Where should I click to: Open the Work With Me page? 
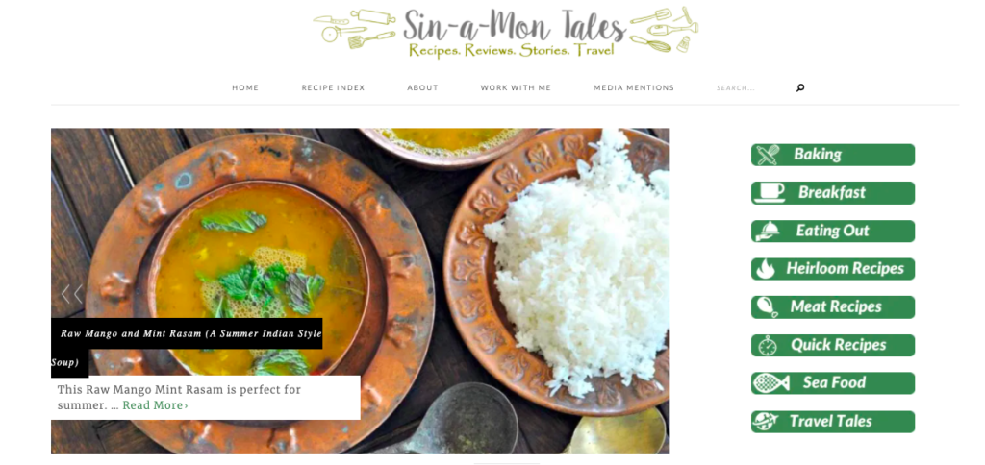516,87
